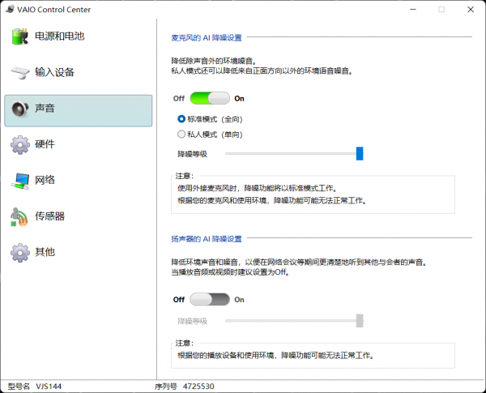486x393 pixels.
Task: Click the 私人模式 (单向) label text
Action: [215, 135]
